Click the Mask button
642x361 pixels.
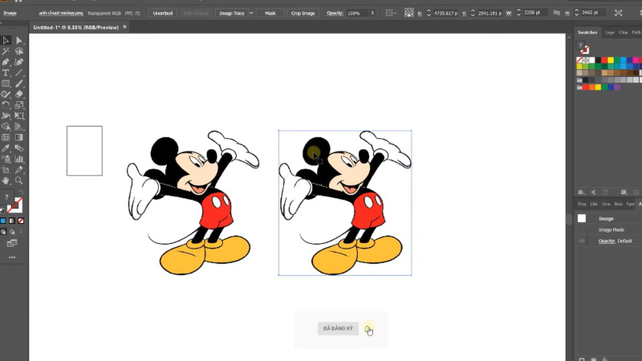click(270, 13)
